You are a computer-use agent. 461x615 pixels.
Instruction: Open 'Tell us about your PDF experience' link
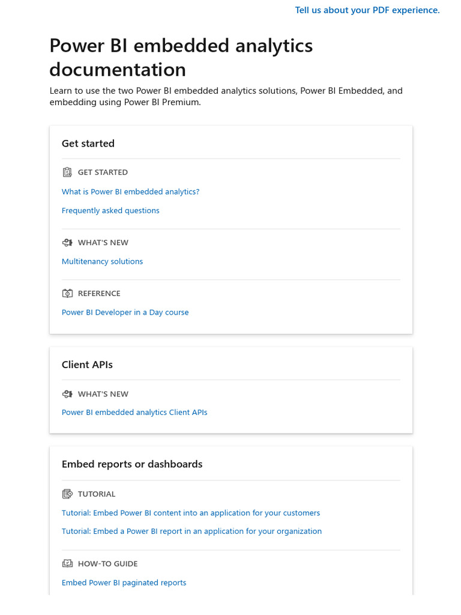tap(367, 10)
